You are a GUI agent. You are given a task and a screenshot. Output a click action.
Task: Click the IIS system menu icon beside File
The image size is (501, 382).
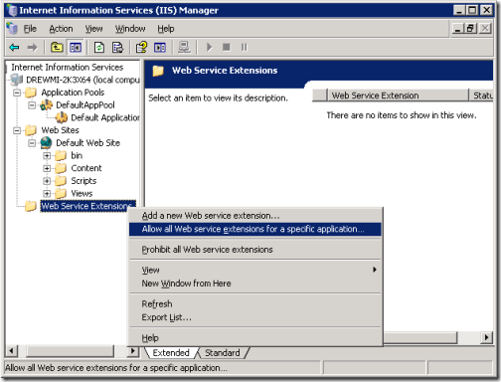[12, 29]
